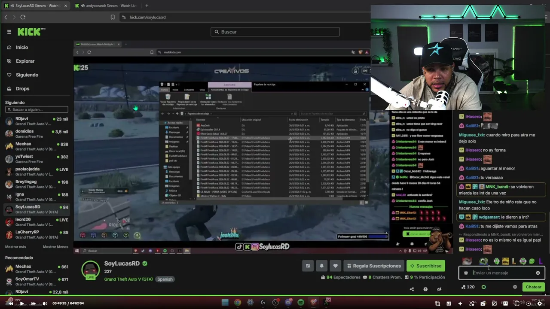Click the fast-forward button in bottom player bar

coord(33,303)
